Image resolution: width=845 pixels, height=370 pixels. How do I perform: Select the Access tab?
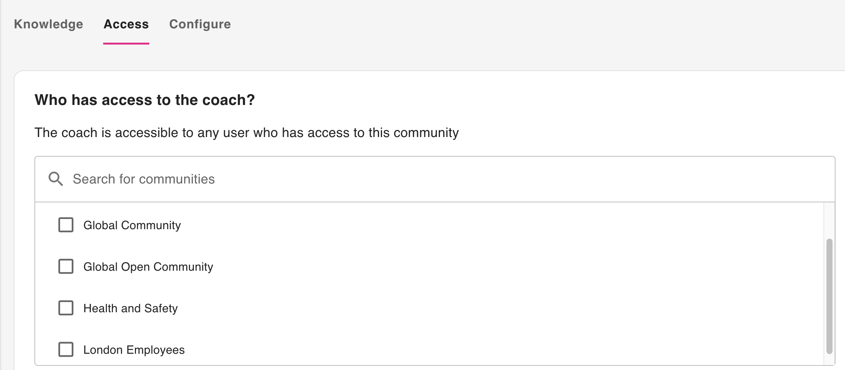tap(126, 24)
